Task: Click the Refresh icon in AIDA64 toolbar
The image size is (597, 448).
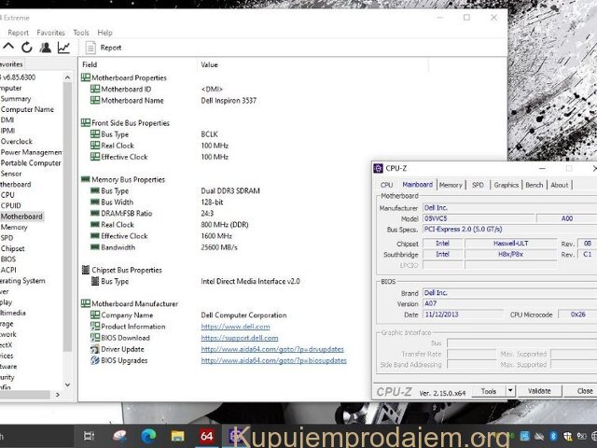Action: 26,47
